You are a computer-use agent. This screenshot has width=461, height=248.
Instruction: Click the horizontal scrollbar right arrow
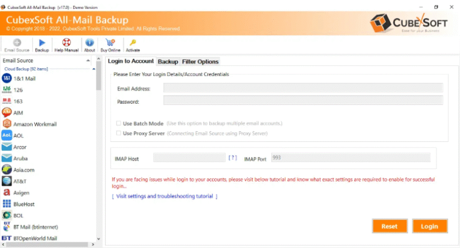click(x=93, y=244)
